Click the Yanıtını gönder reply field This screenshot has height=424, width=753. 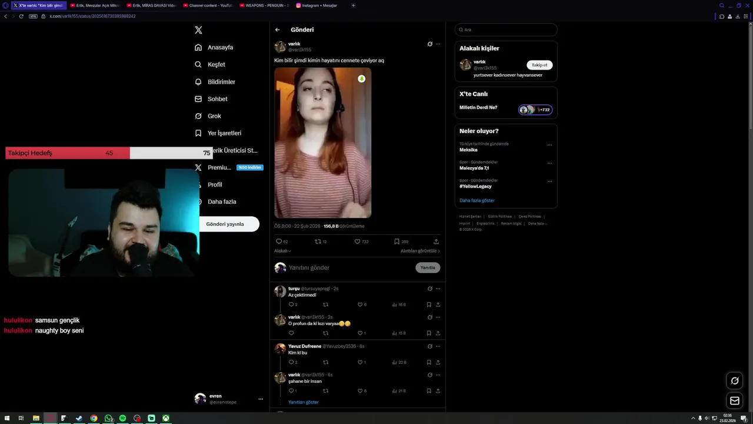350,267
